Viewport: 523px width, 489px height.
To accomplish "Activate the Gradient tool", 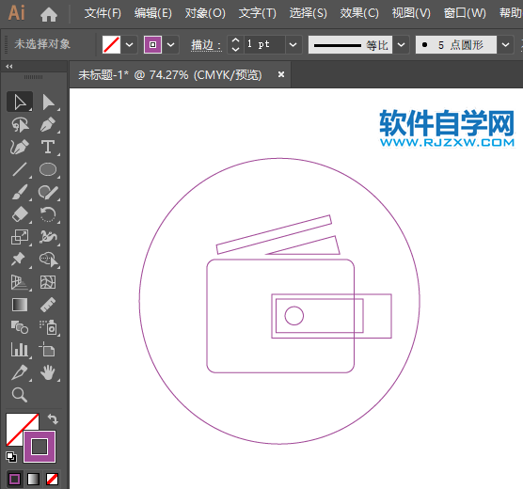I will click(20, 305).
